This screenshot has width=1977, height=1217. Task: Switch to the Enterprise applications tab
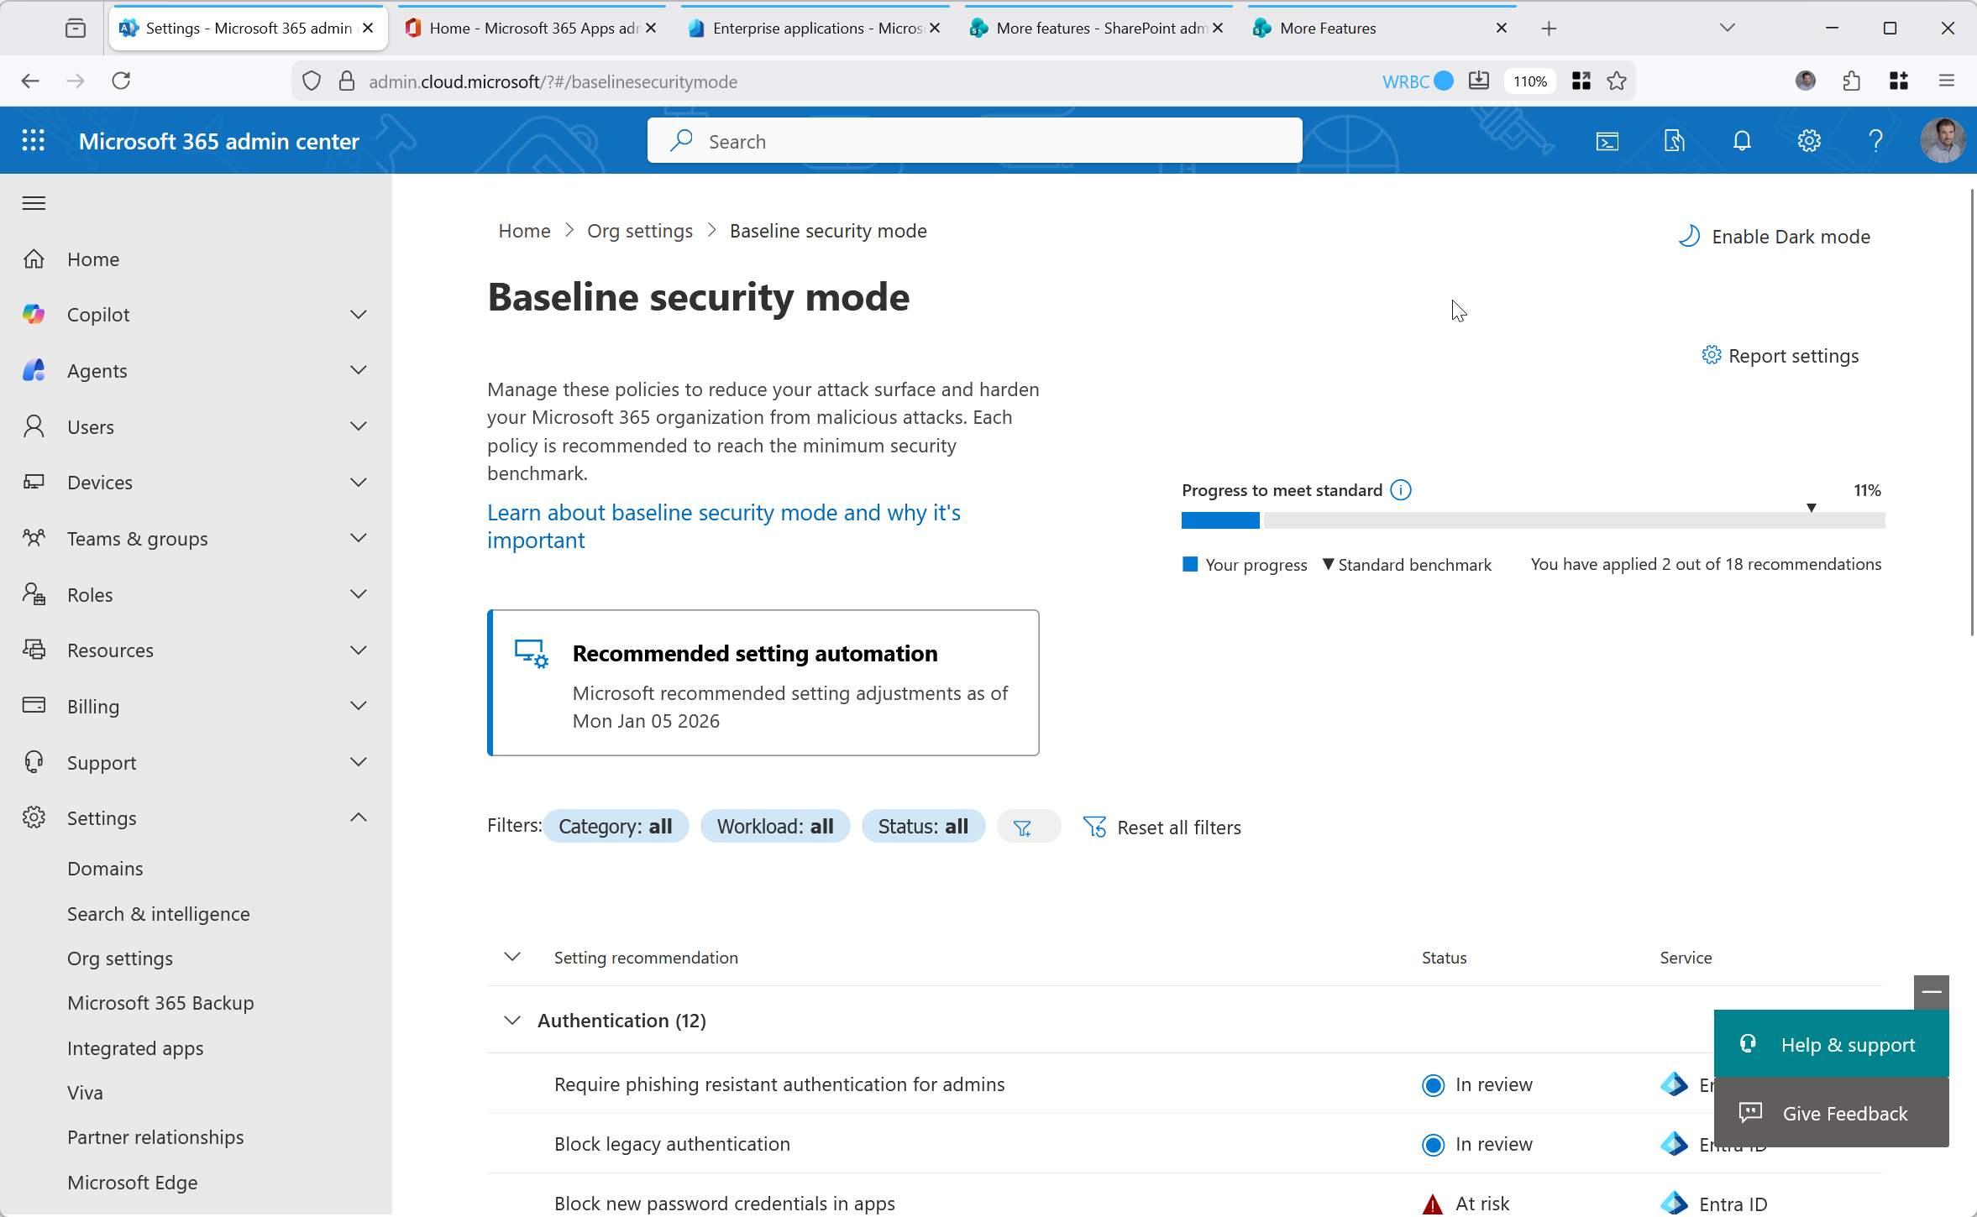point(814,29)
